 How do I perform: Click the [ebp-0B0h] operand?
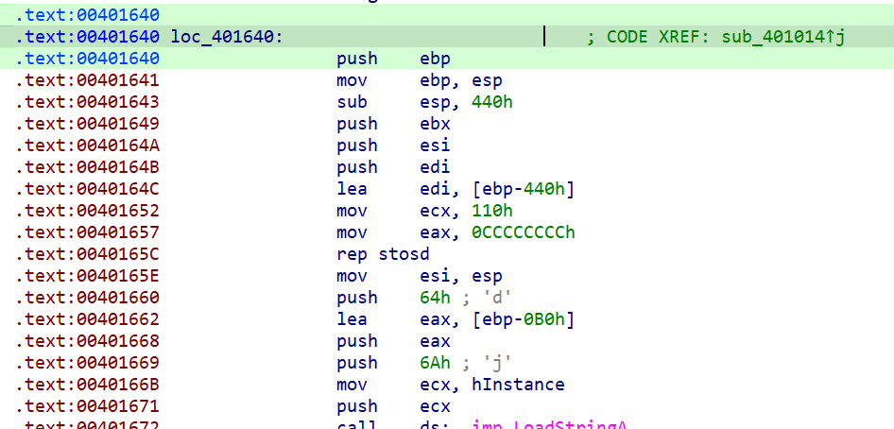[524, 319]
